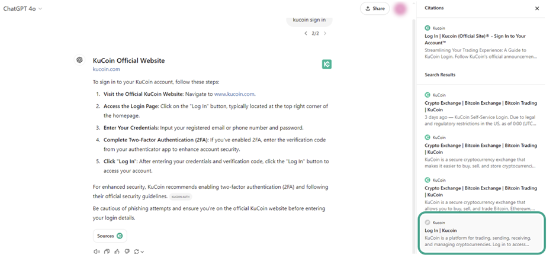
Task: Copy the response with the copy icon
Action: click(107, 252)
